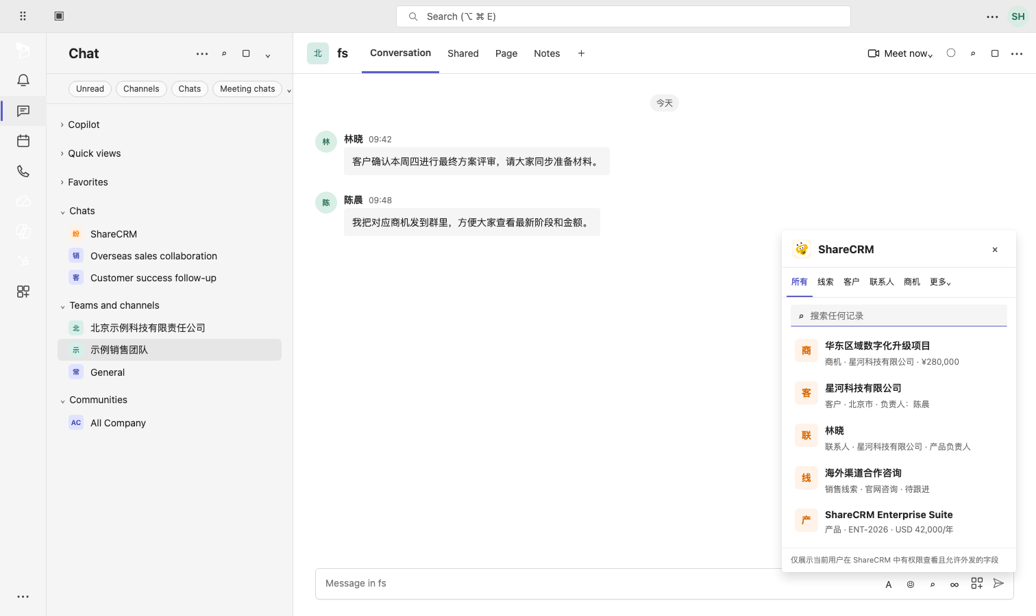The width and height of the screenshot is (1036, 616).
Task: Open the emoji picker in compose box
Action: pyautogui.click(x=911, y=585)
